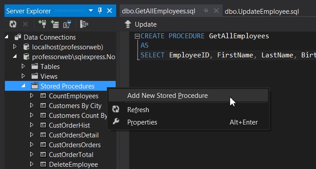The width and height of the screenshot is (316, 169).
Task: Expand the CustOrderHist procedure
Action: (x=32, y=125)
